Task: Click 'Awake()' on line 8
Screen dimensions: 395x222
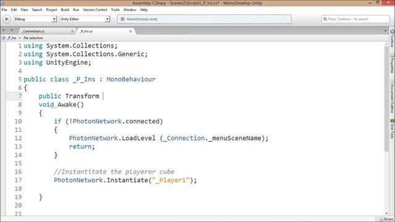Action: pyautogui.click(x=70, y=104)
